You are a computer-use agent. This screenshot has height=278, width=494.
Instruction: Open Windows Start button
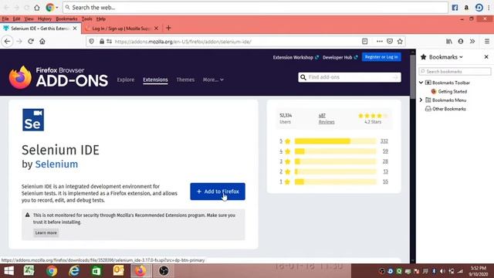point(8,271)
